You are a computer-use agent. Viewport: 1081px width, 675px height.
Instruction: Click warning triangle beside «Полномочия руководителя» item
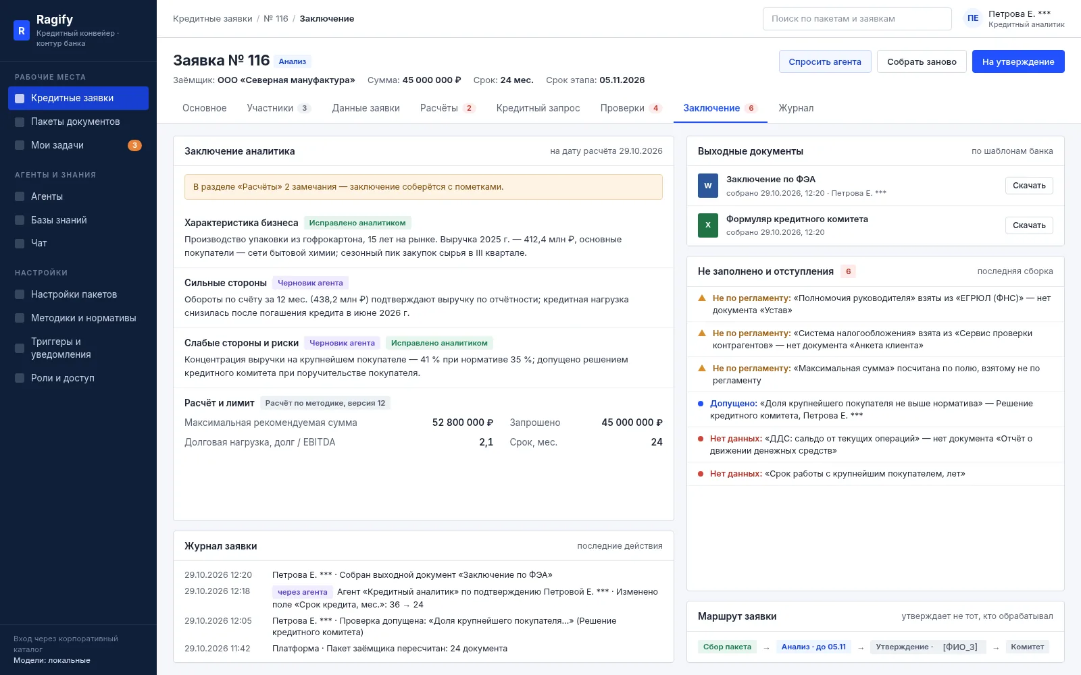702,298
